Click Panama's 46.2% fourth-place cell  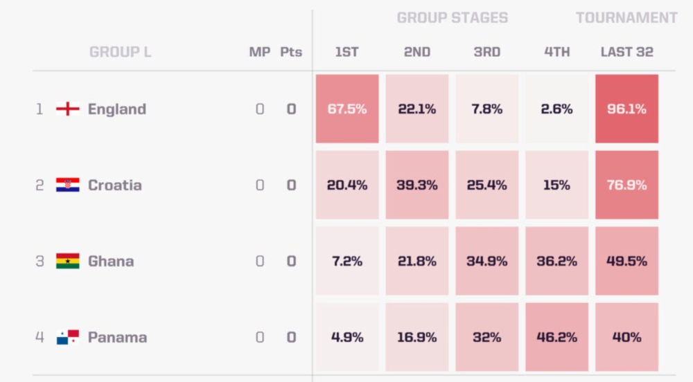tap(557, 337)
